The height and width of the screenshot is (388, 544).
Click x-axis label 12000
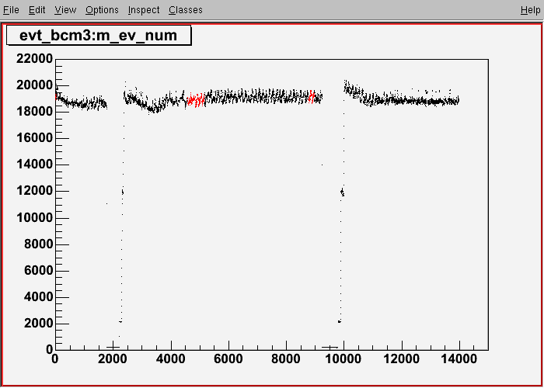(x=402, y=359)
